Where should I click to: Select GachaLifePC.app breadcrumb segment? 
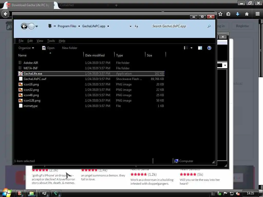click(93, 26)
